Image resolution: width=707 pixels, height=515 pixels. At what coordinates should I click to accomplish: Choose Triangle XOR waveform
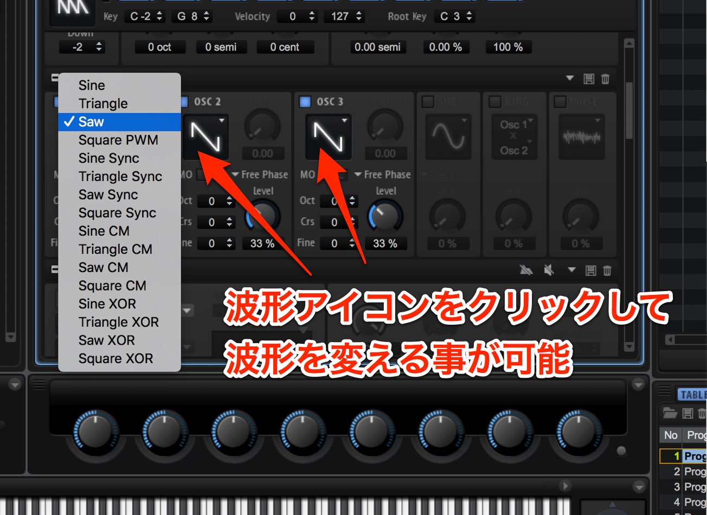(119, 322)
